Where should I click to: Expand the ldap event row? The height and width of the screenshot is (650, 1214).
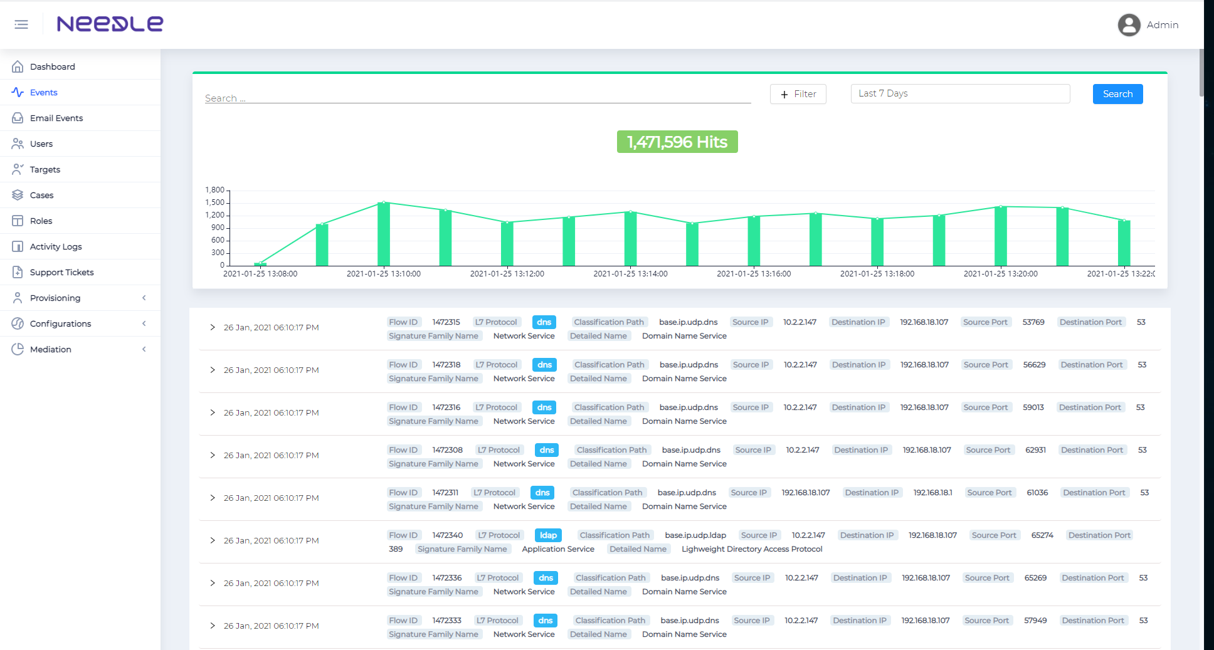[213, 540]
